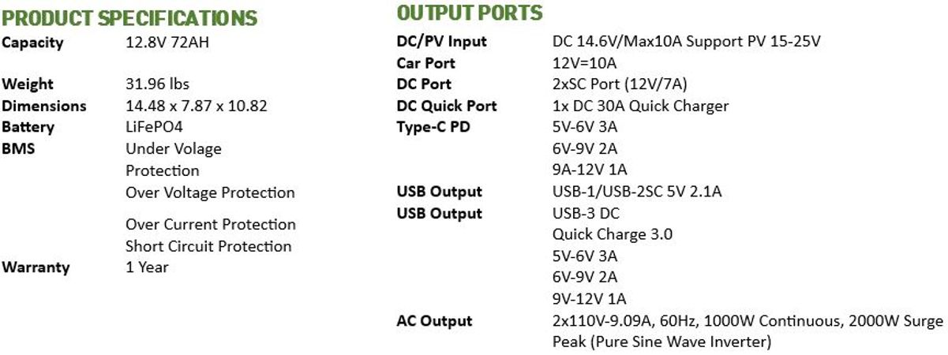Click the 1 Year warranty value
Viewport: 948px width, 355px height.
[147, 267]
